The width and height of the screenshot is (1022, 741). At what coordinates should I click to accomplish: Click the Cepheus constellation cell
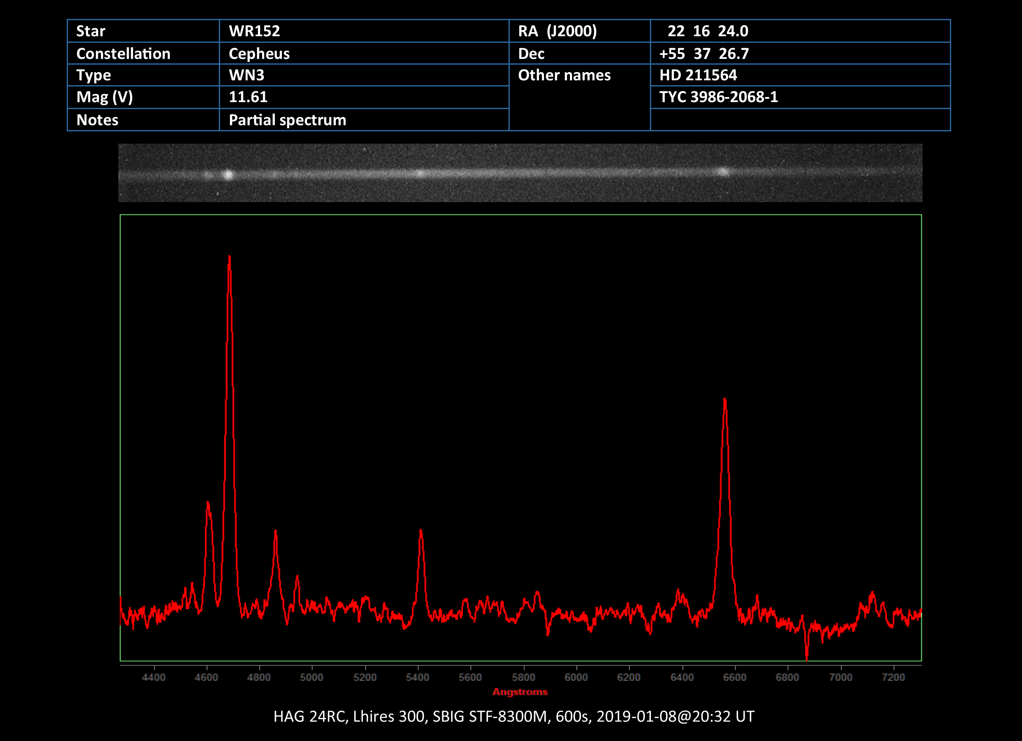259,54
